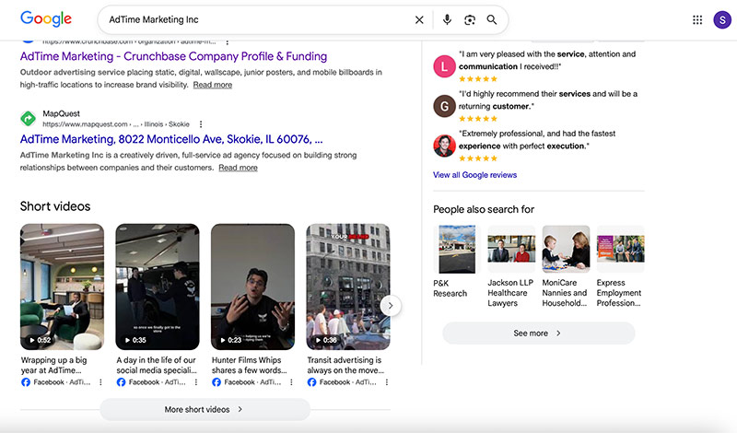Open options for Transit advertising video
This screenshot has height=433, width=737.
tap(387, 382)
